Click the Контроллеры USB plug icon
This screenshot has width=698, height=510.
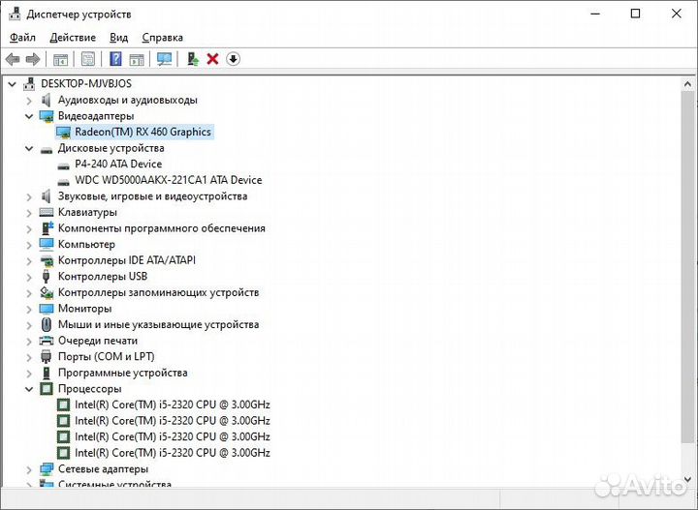click(46, 277)
